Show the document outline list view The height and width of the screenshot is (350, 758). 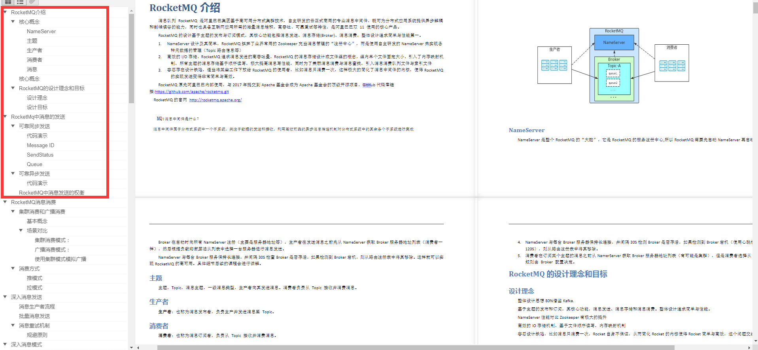pyautogui.click(x=20, y=2)
